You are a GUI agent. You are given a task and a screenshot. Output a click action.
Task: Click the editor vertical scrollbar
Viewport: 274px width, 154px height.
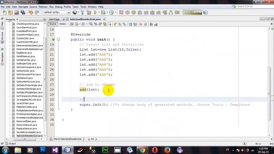(269, 93)
